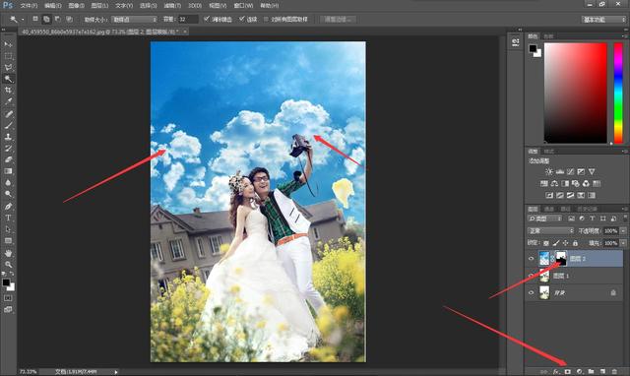Toggle visibility of the background layer

[x=532, y=293]
